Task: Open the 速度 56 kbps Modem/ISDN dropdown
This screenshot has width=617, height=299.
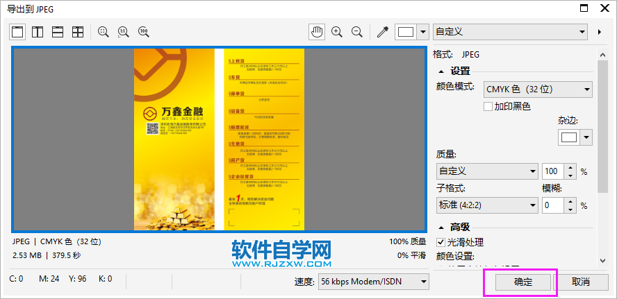Action: 373,282
